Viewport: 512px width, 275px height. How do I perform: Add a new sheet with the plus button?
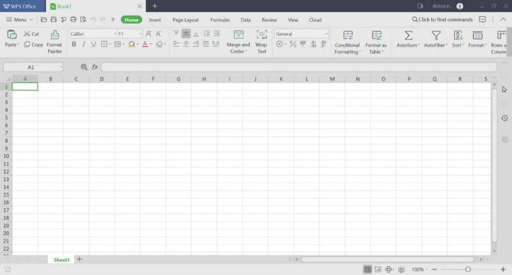[79, 260]
